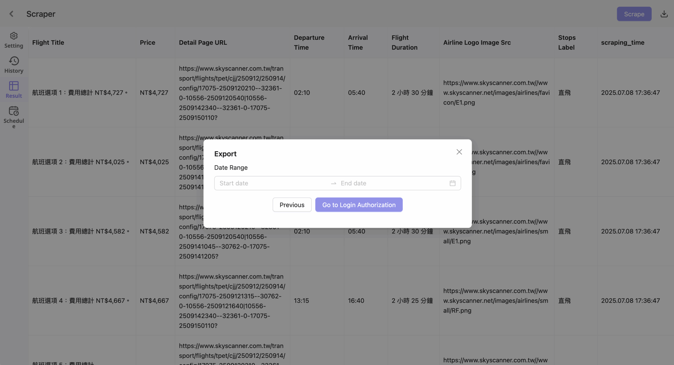
Task: Switch to the Result view
Action: coord(14,90)
